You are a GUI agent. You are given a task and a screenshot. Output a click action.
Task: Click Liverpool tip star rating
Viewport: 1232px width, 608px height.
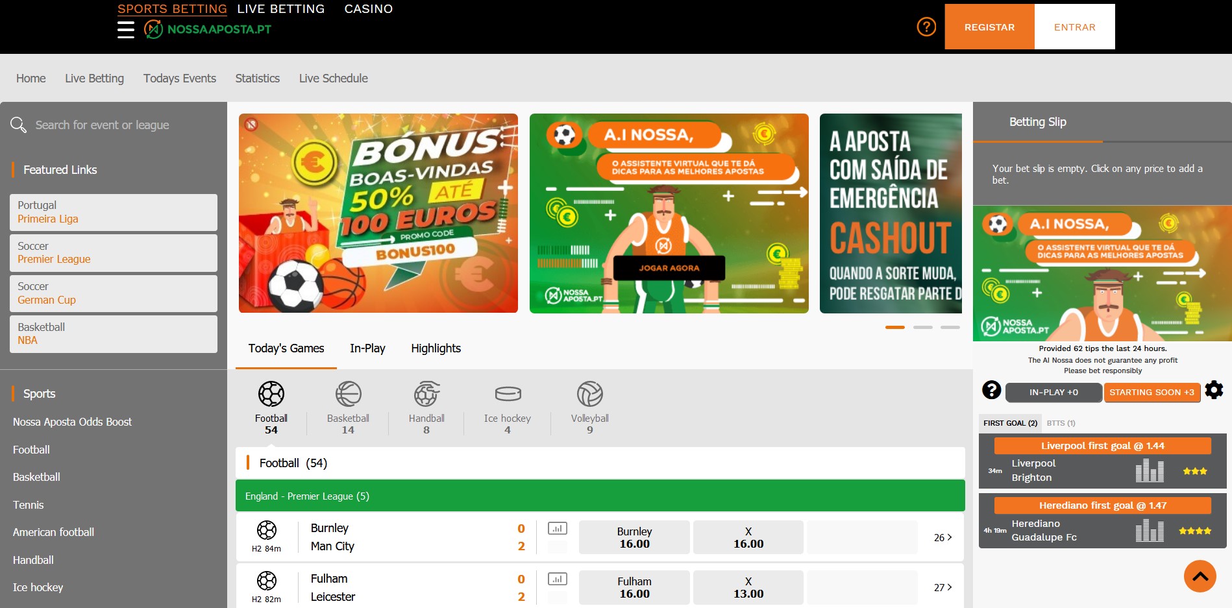pos(1195,471)
